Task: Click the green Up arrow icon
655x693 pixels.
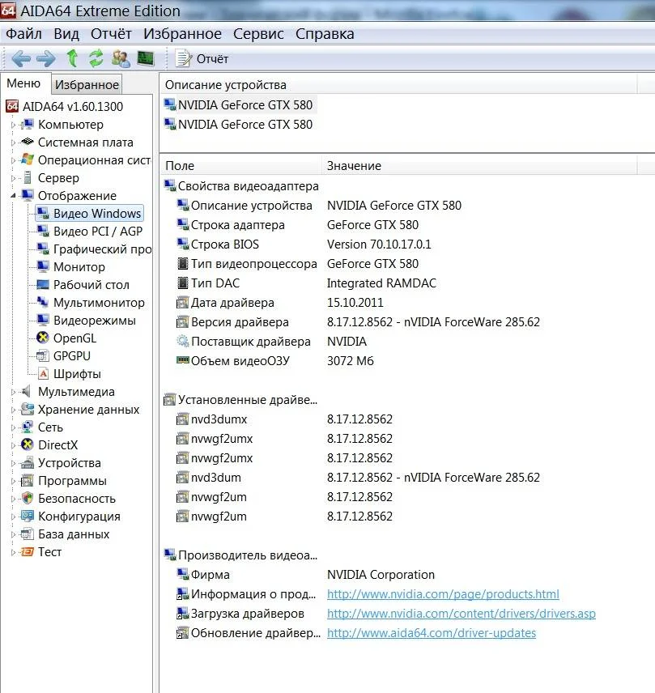Action: click(72, 58)
